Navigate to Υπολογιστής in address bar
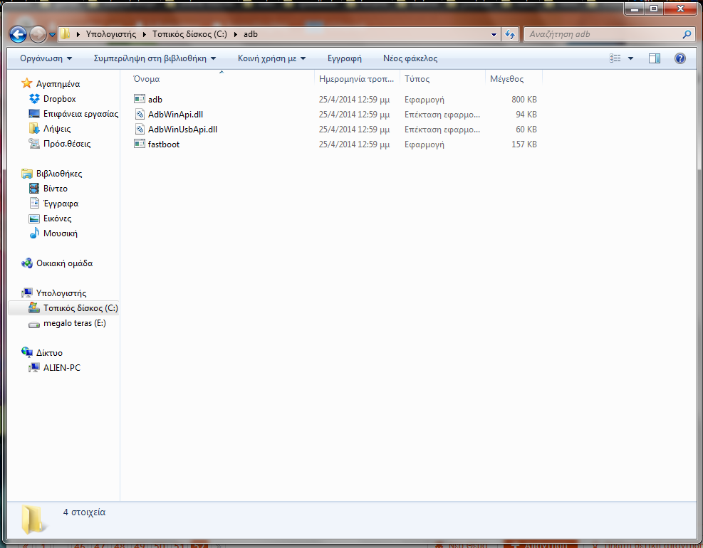This screenshot has height=548, width=703. point(110,34)
